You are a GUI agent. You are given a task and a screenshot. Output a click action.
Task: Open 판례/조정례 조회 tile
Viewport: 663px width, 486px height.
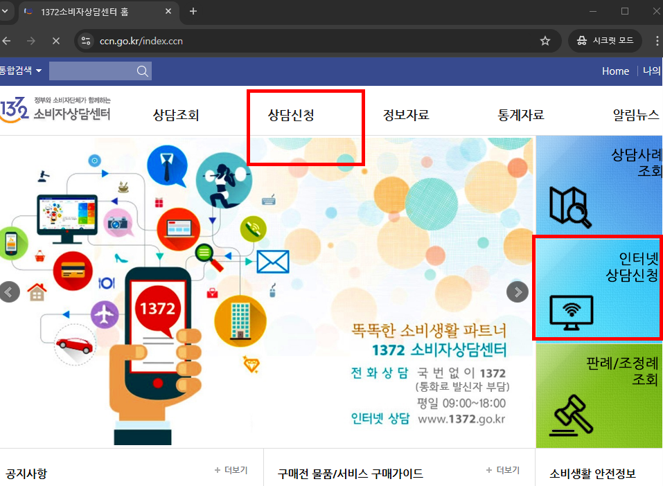[x=599, y=395]
